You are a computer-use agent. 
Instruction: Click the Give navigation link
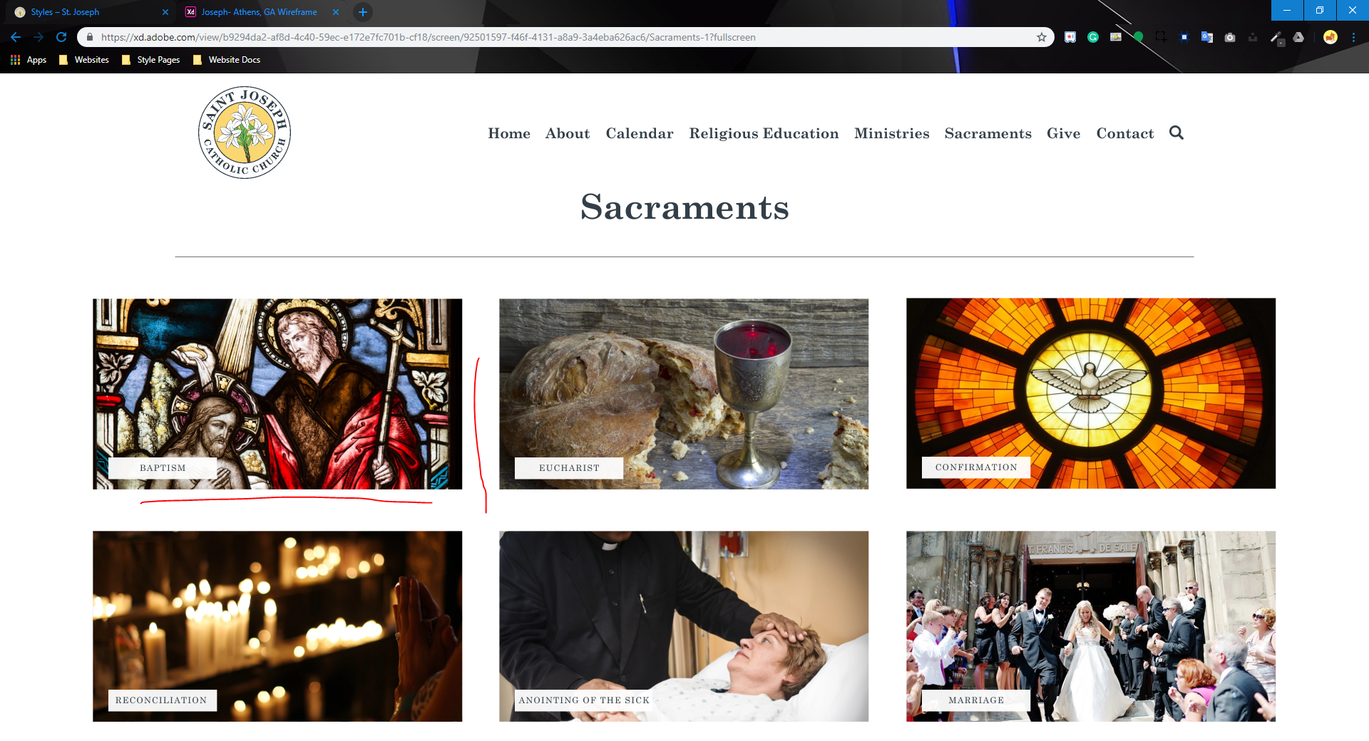pyautogui.click(x=1063, y=133)
